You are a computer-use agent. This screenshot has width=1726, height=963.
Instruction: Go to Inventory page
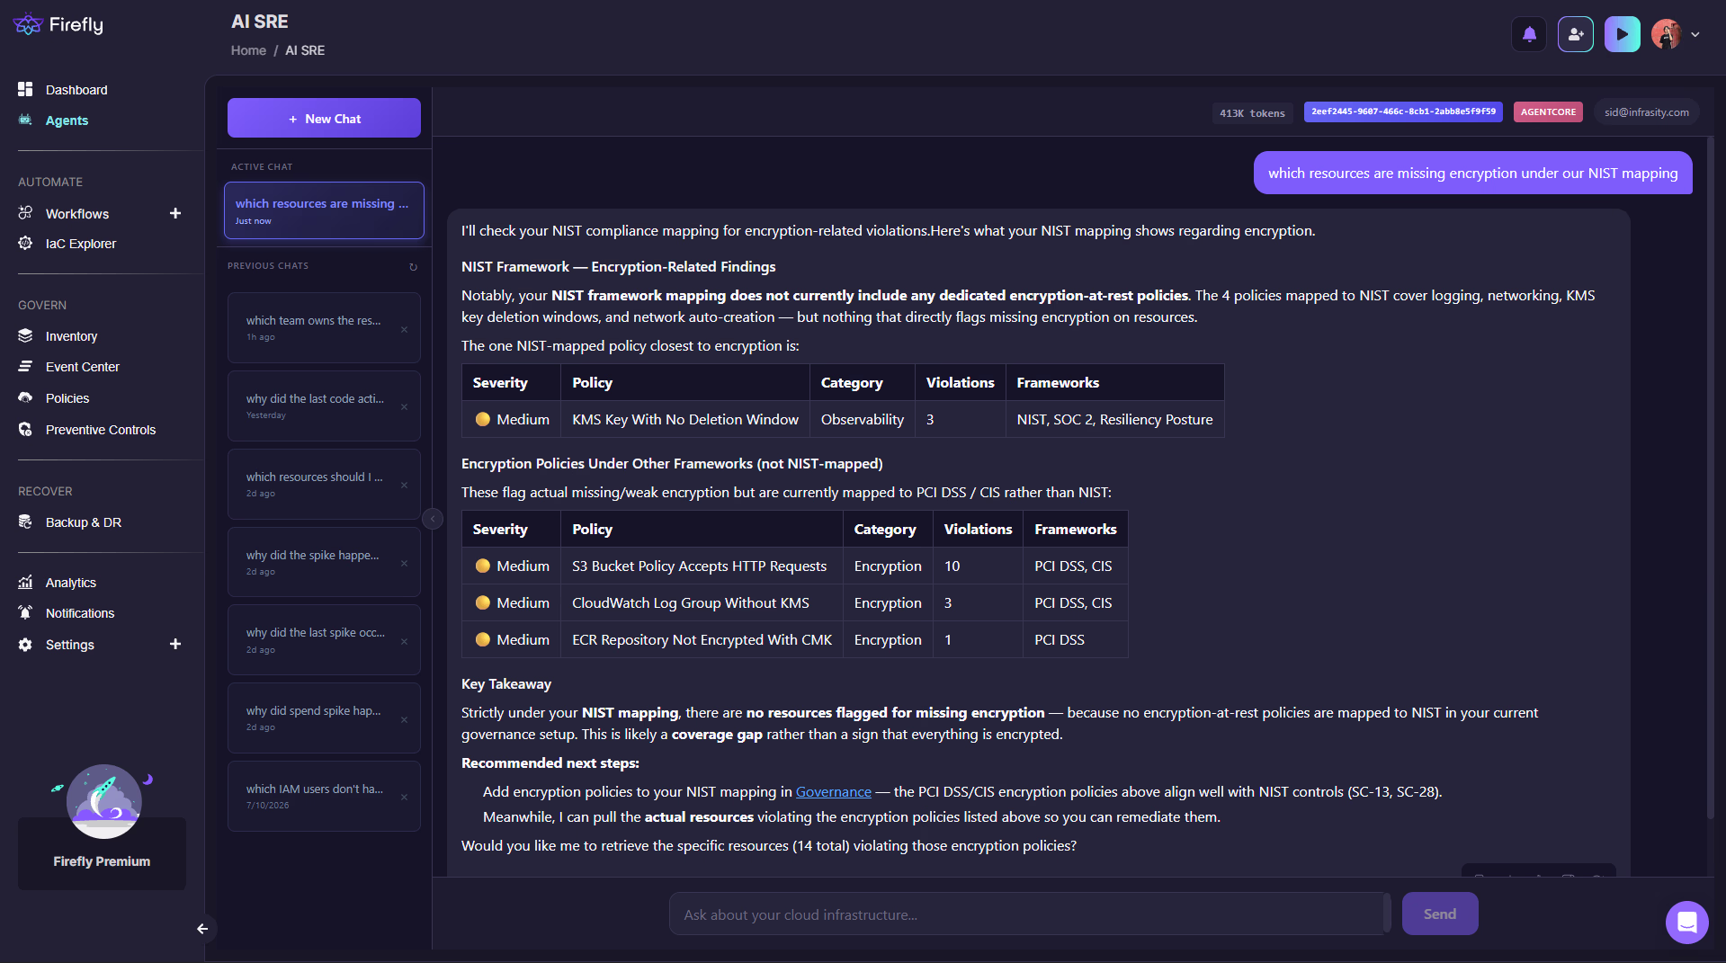71,336
